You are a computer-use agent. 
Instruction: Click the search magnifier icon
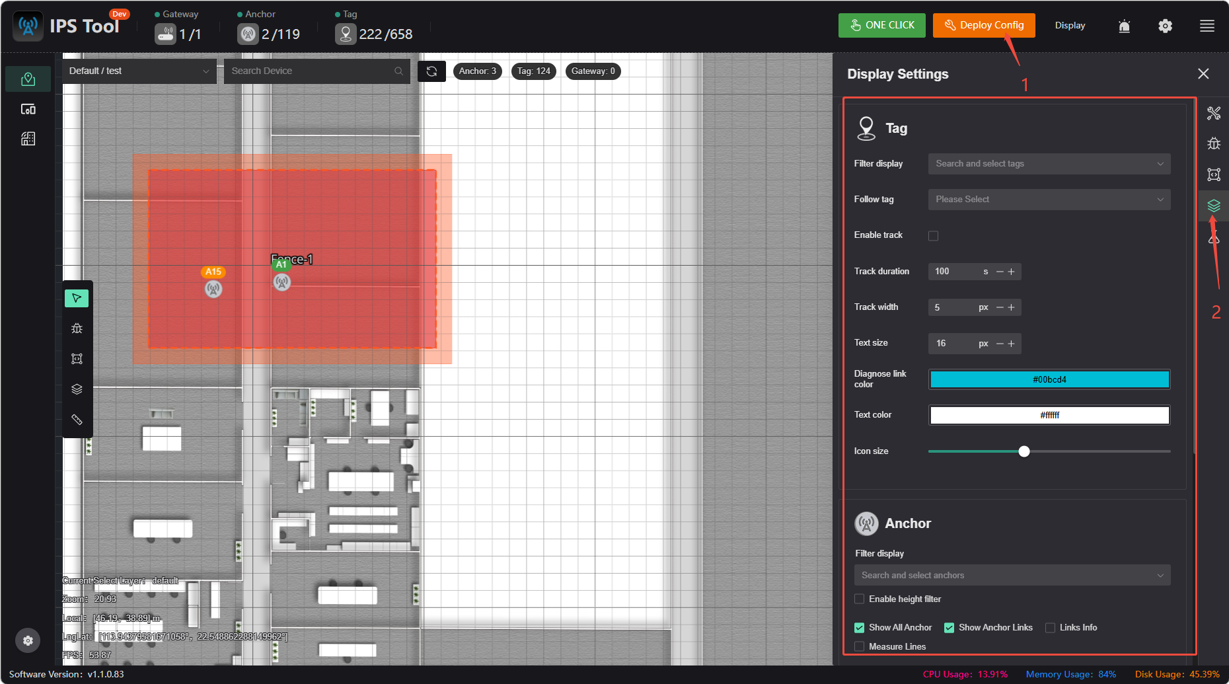pos(398,71)
